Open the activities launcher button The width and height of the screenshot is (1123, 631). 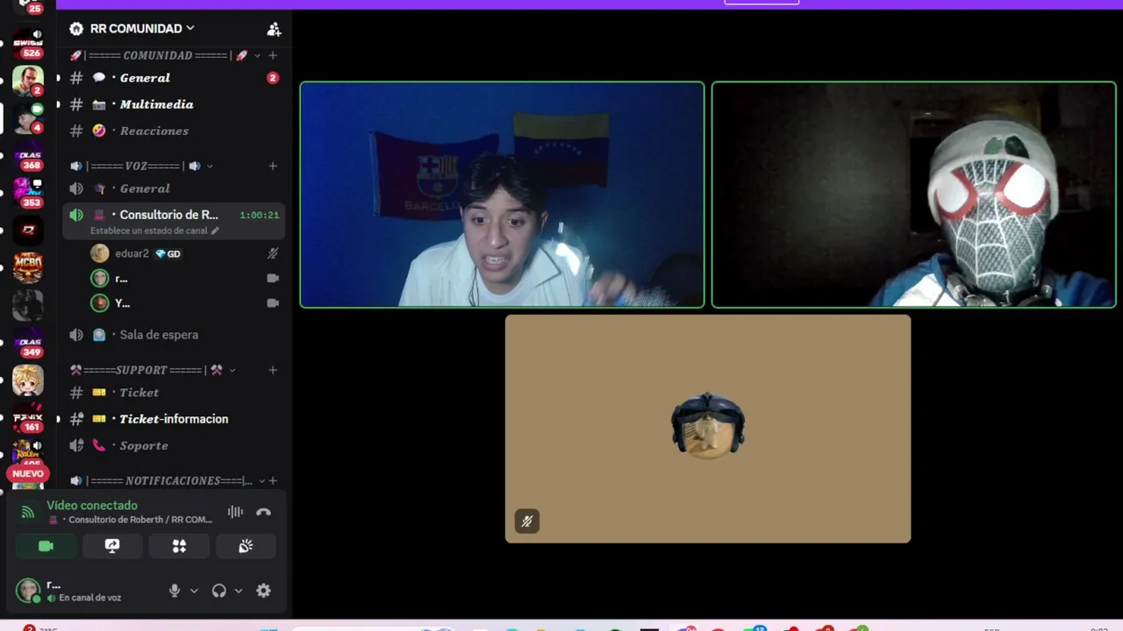point(179,546)
